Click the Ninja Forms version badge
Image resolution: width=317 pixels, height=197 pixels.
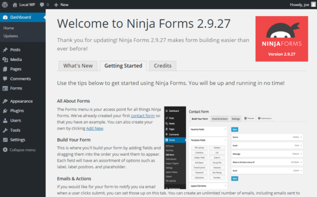[282, 39]
